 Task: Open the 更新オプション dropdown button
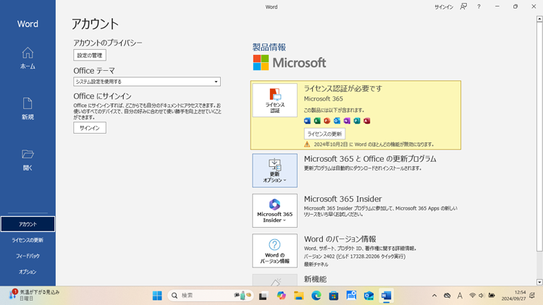(274, 171)
